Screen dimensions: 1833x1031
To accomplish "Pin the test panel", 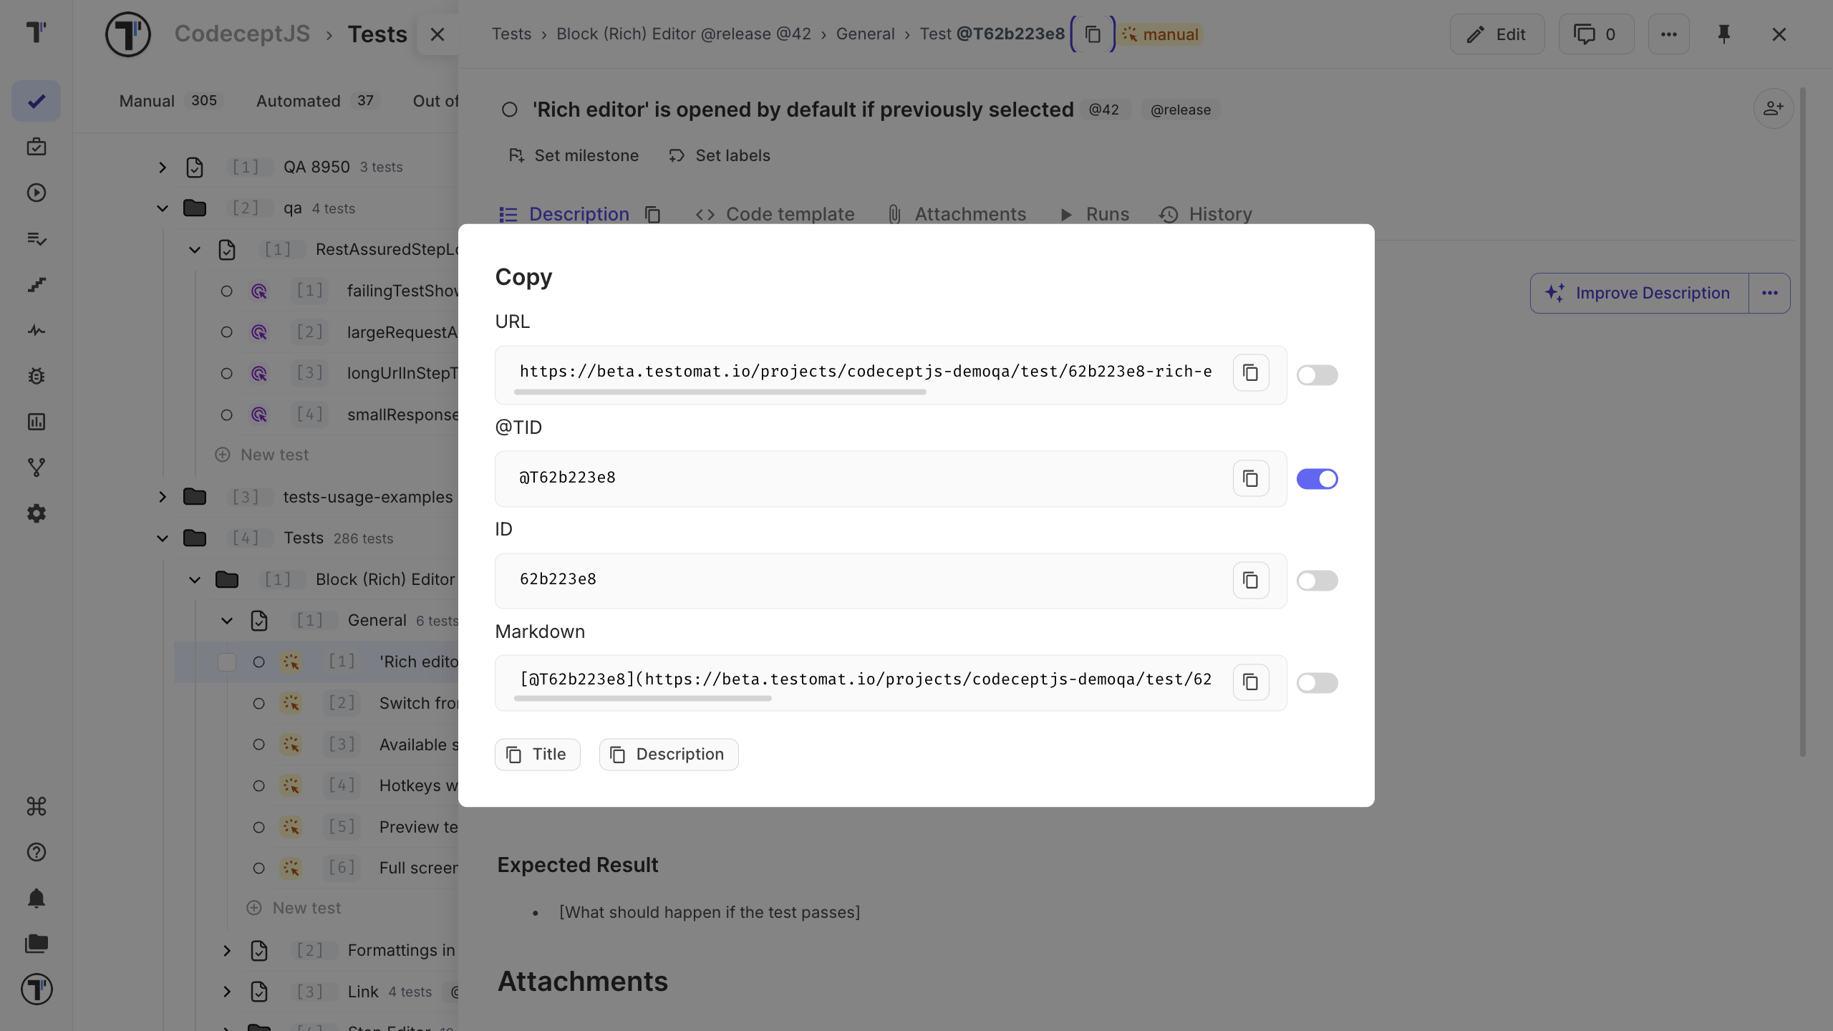I will (1723, 34).
